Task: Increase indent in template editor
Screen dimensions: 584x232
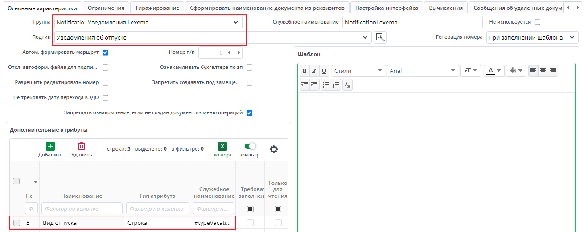Action: click(x=314, y=85)
